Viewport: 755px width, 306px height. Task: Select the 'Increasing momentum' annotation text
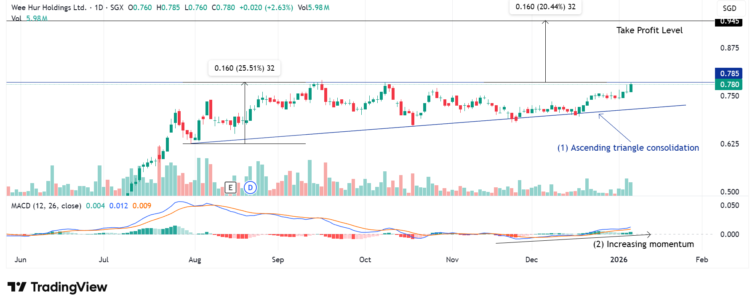(x=643, y=244)
